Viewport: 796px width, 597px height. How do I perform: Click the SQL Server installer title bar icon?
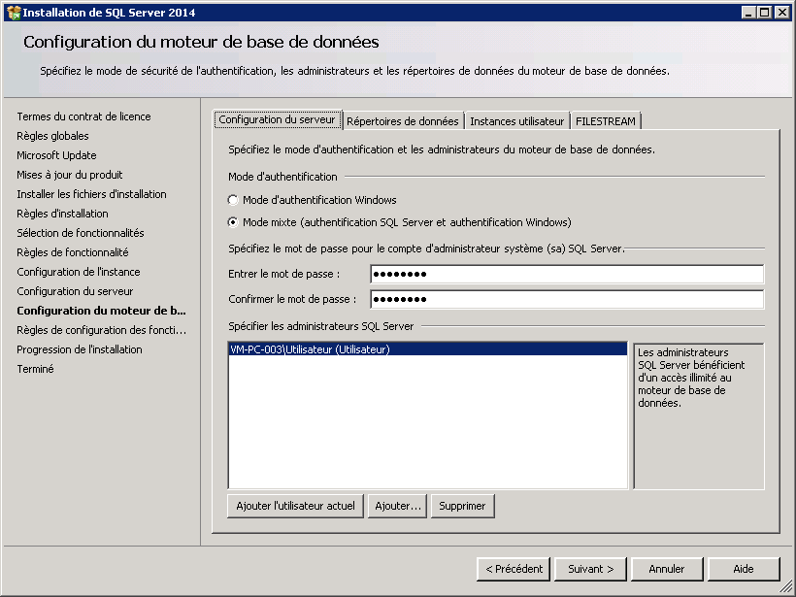tap(13, 13)
